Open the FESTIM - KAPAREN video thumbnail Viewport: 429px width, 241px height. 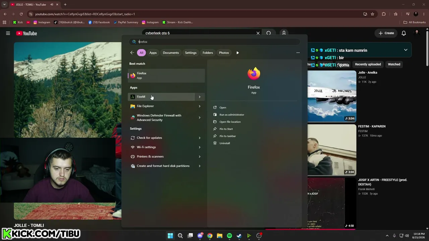(332, 150)
